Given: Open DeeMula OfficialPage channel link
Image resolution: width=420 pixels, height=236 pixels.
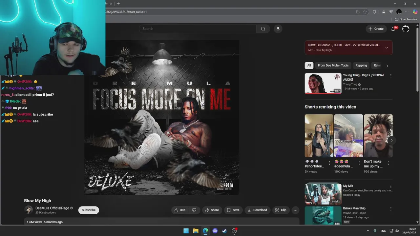Looking at the screenshot, I should [x=52, y=208].
